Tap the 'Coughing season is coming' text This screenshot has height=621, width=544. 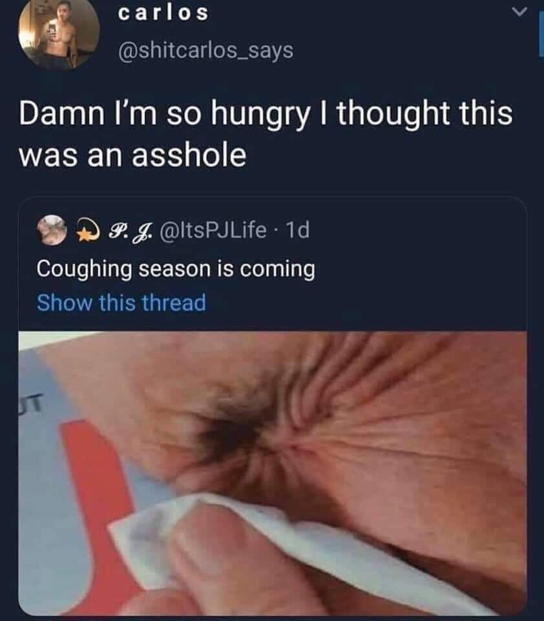pos(176,270)
